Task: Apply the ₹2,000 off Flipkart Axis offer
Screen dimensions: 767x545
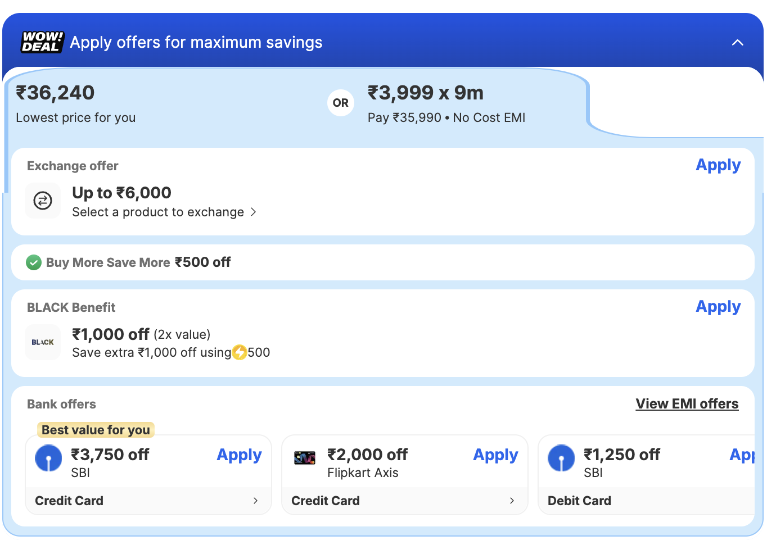Action: [495, 455]
